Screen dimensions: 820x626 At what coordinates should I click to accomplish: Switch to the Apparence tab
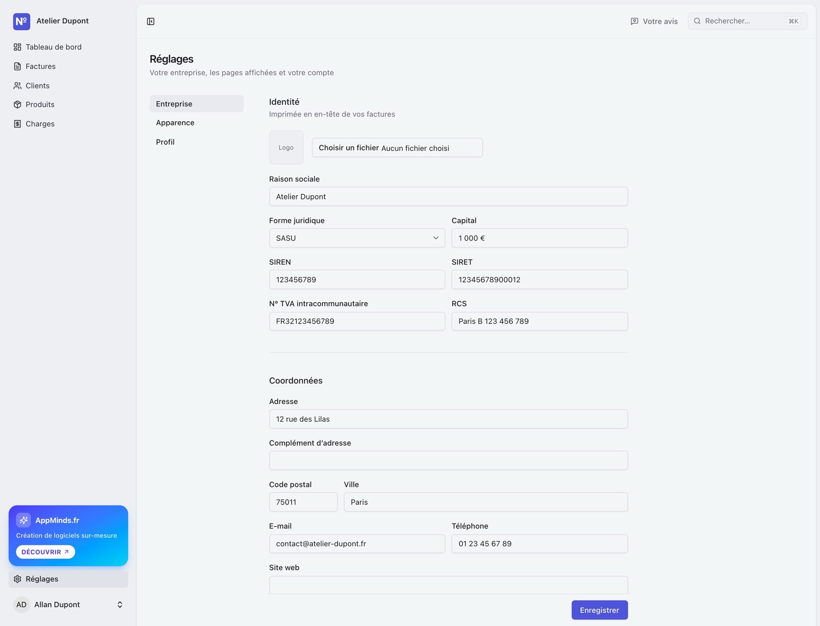pos(197,123)
